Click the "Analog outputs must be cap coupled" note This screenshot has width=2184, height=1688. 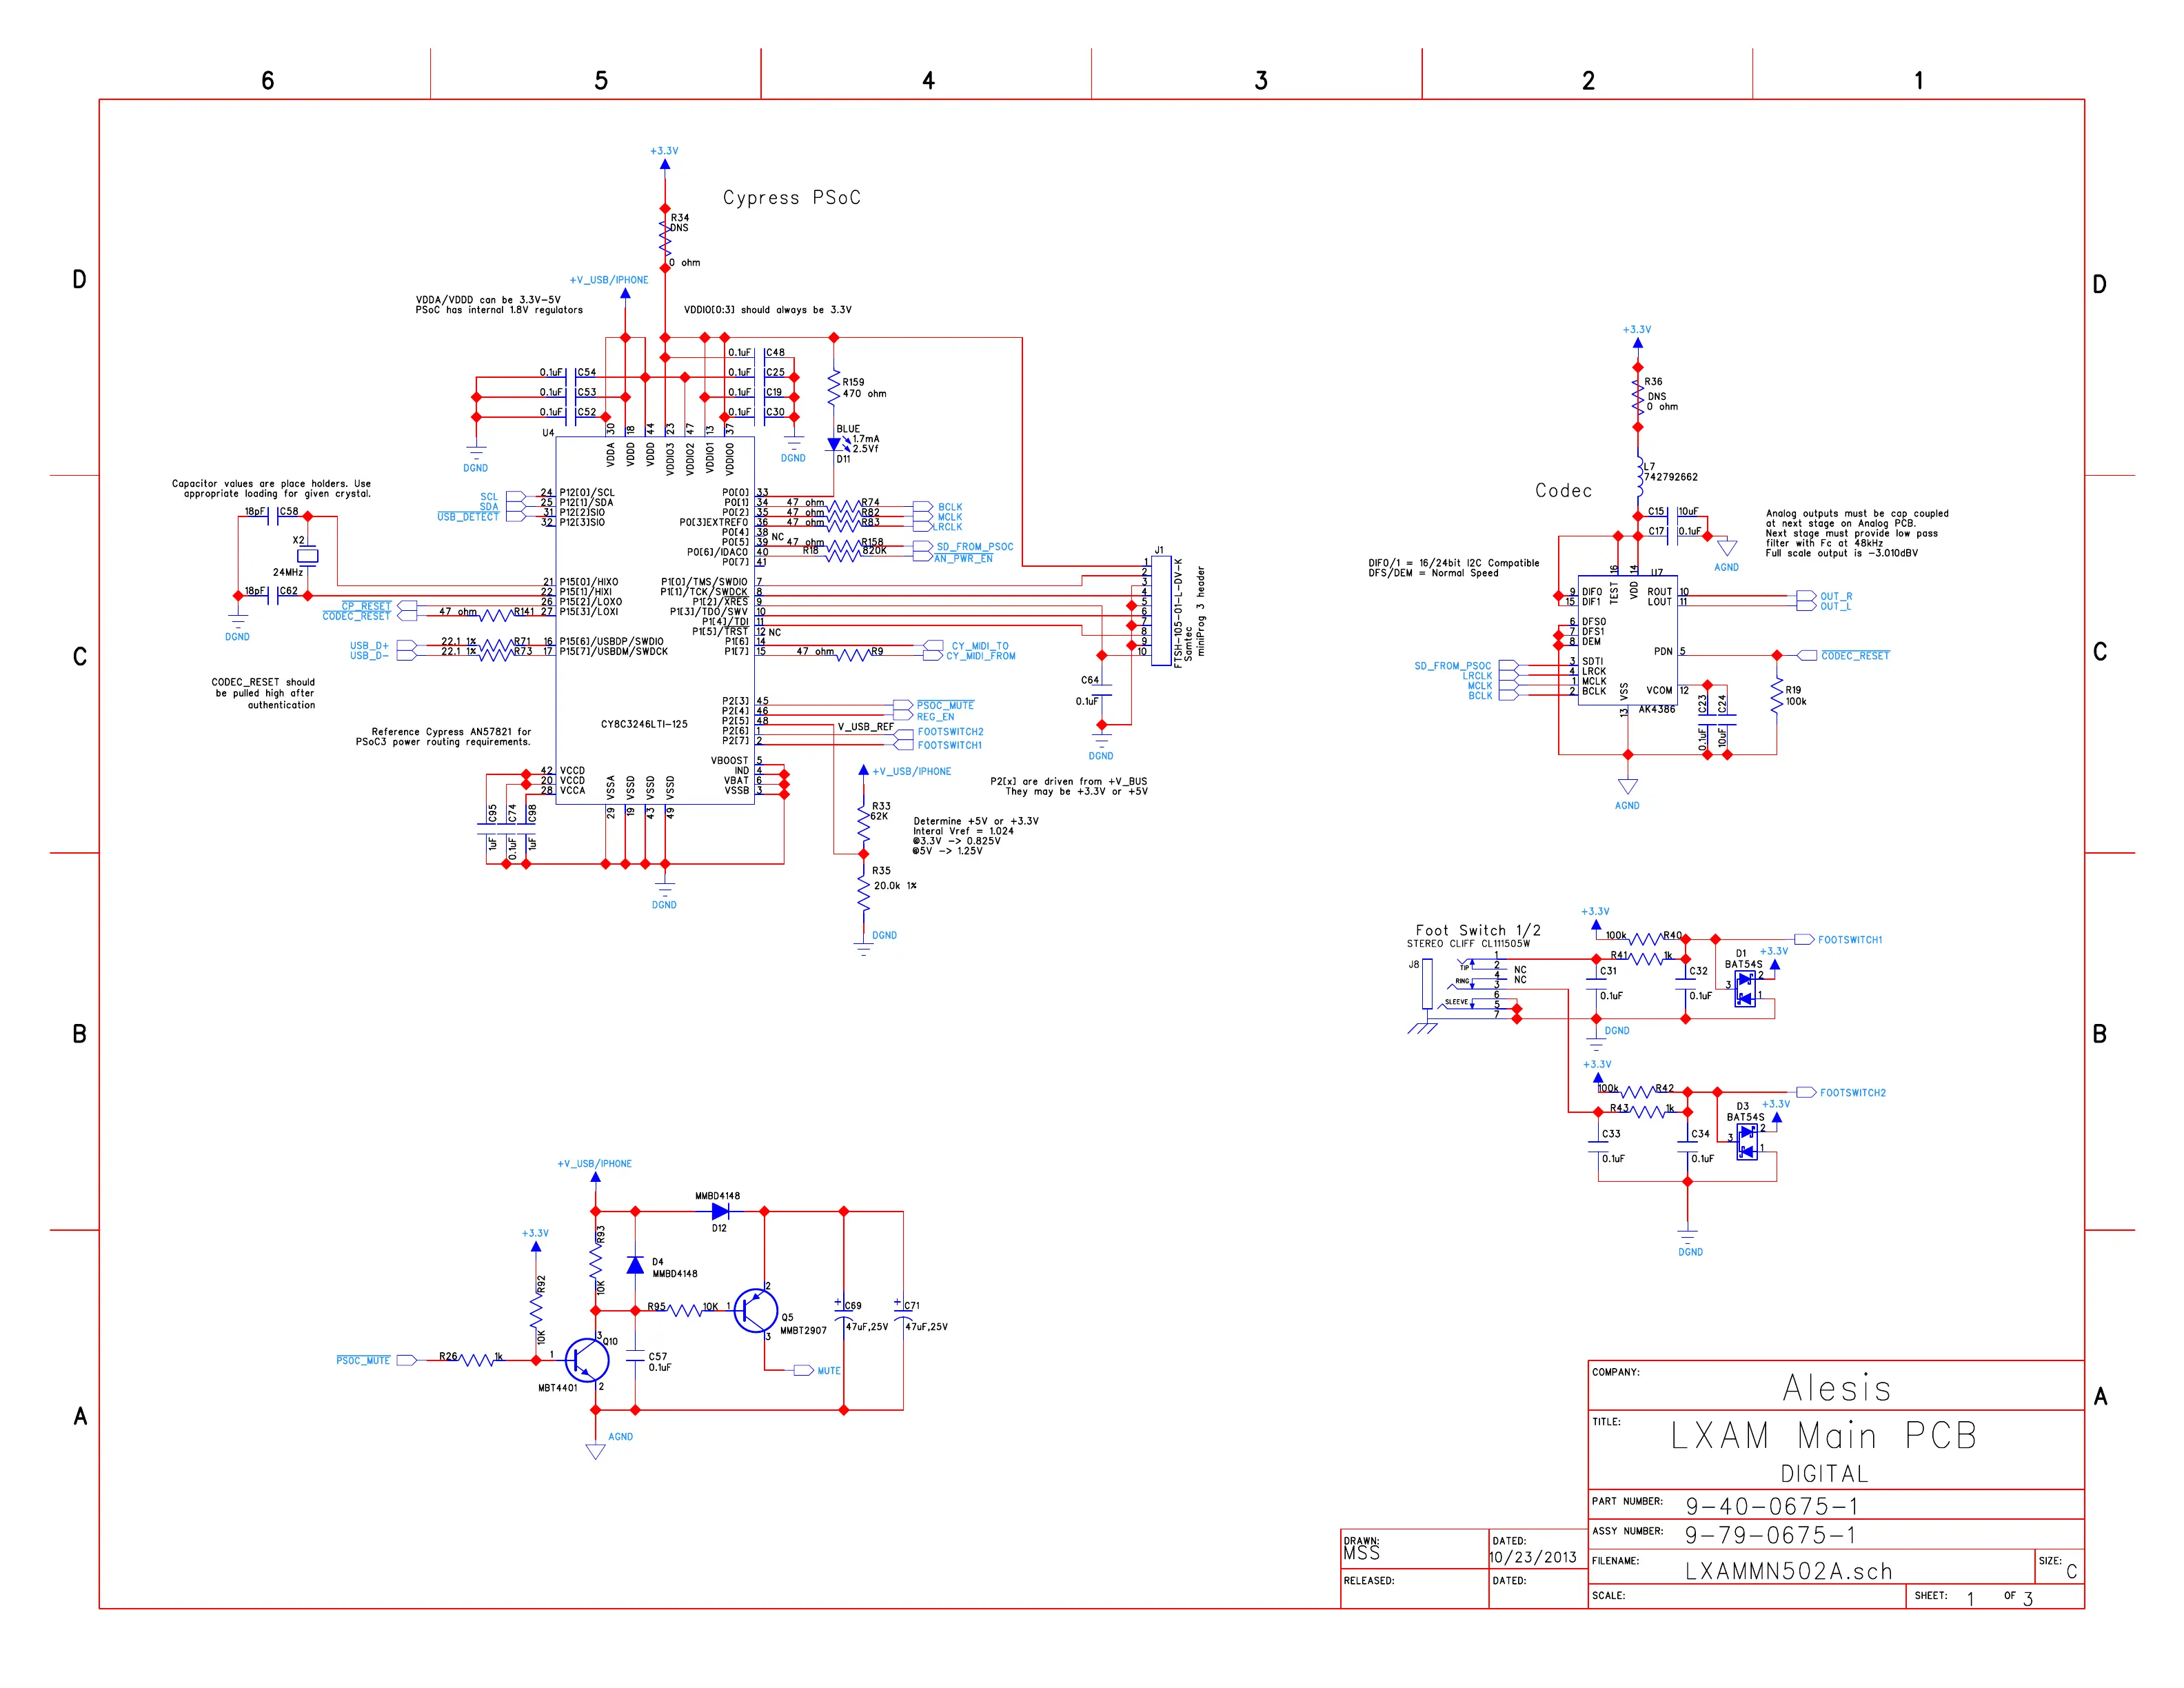[x=1857, y=533]
